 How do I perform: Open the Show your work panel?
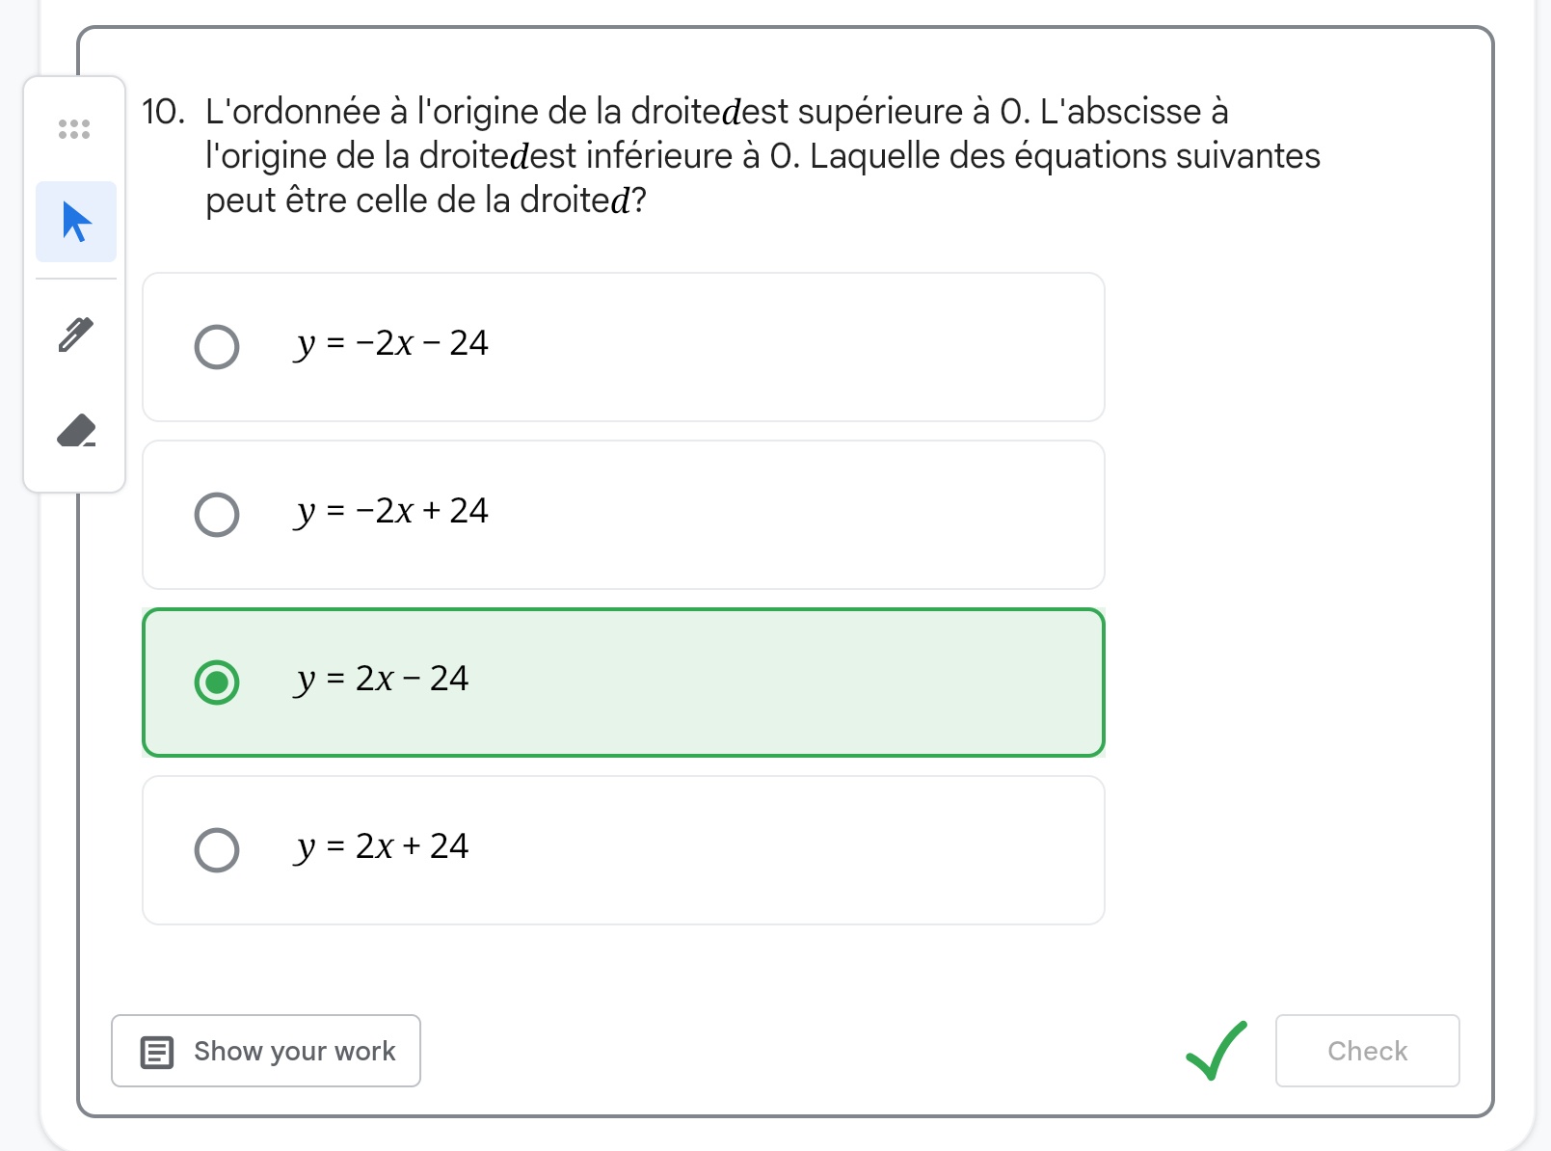pyautogui.click(x=266, y=1051)
